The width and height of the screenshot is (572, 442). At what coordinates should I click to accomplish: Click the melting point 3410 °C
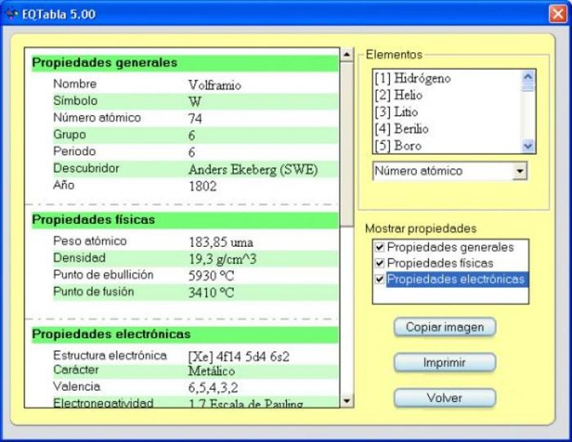coord(211,293)
